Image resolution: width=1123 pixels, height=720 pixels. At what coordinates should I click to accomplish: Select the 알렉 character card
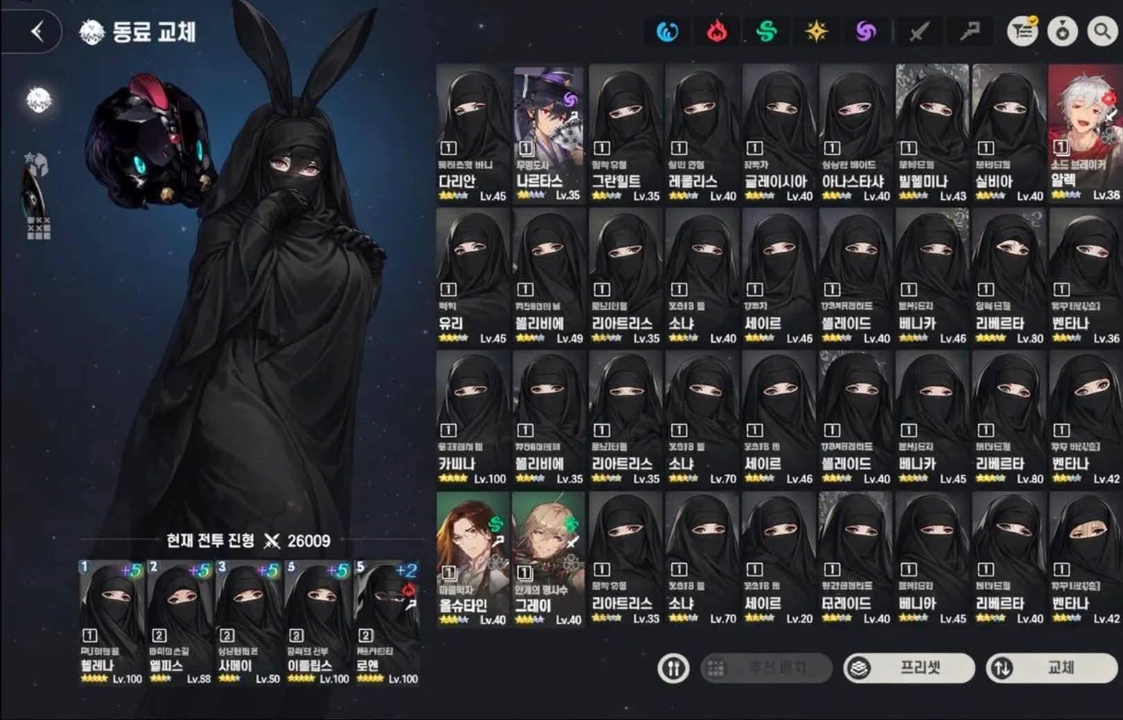click(x=1084, y=133)
